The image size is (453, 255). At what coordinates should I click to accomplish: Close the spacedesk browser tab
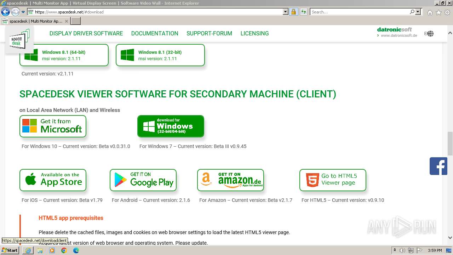(66, 21)
